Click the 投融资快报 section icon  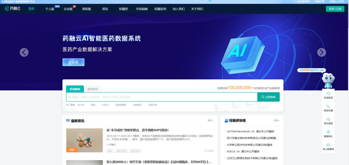coord(226,121)
